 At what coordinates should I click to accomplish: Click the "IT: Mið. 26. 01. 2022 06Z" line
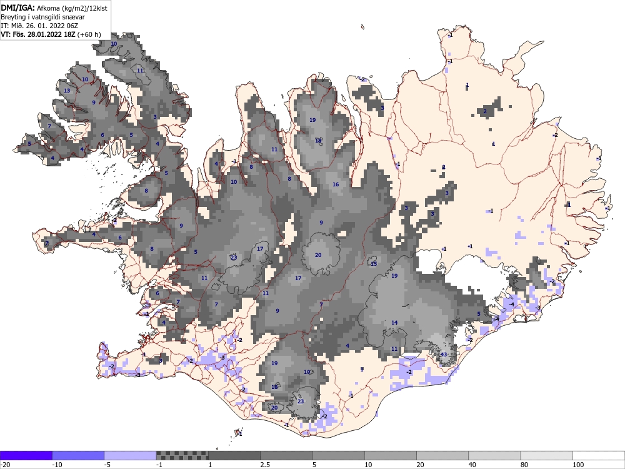point(39,26)
